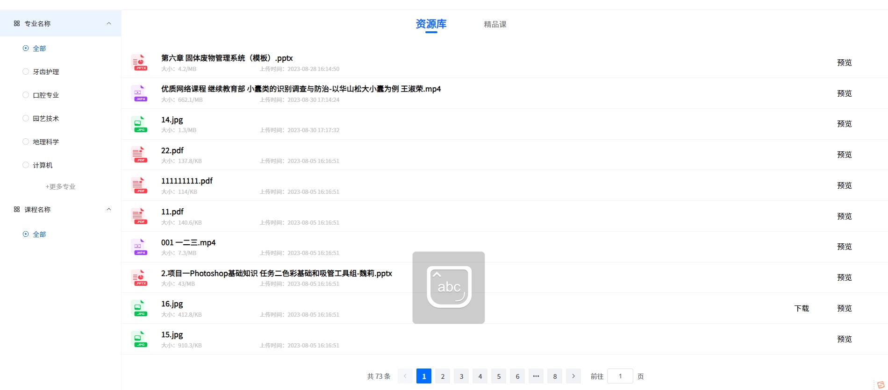Click the PPTX icon for Photoshop基础知识 file
The width and height of the screenshot is (888, 390).
139,277
